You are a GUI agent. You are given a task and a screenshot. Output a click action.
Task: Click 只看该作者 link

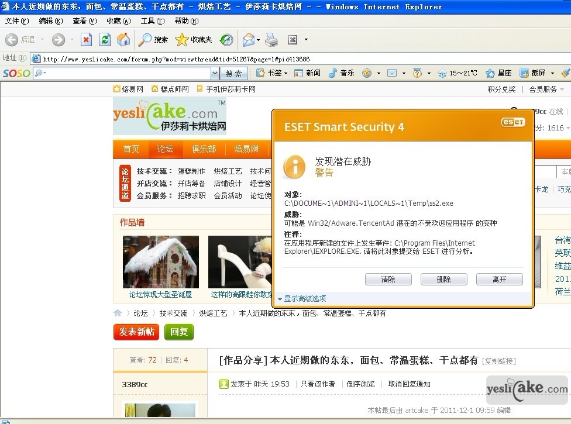318,384
